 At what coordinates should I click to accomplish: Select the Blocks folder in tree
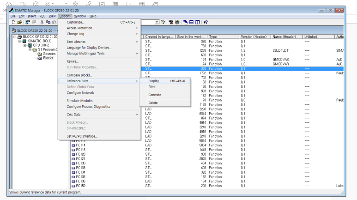coord(48,58)
